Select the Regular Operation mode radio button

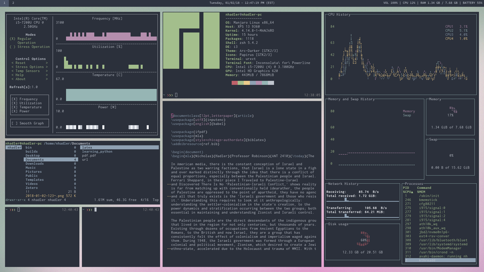[x=13, y=39]
